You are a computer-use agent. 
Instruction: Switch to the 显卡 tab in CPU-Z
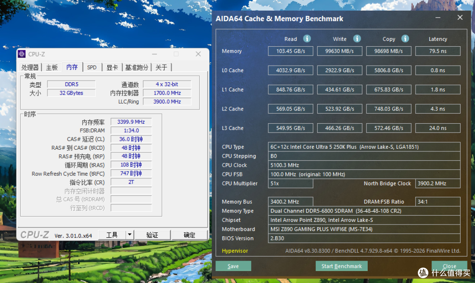click(112, 67)
